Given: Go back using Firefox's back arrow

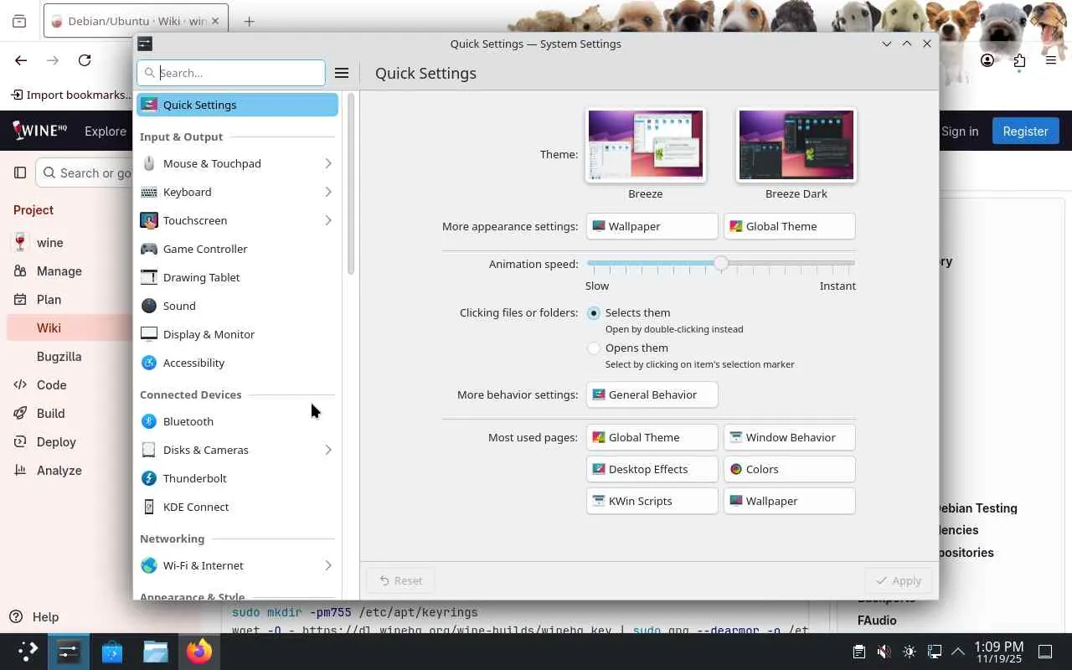Looking at the screenshot, I should [x=21, y=60].
